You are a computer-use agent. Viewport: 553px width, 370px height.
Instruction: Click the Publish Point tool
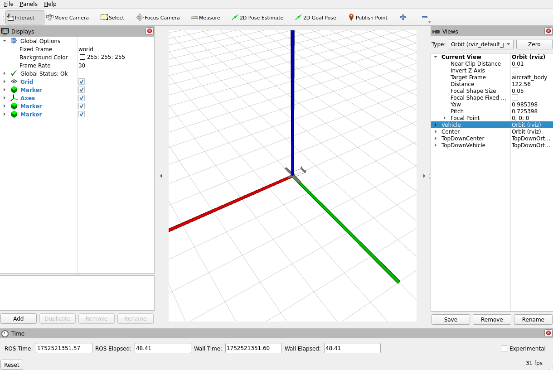(x=368, y=18)
